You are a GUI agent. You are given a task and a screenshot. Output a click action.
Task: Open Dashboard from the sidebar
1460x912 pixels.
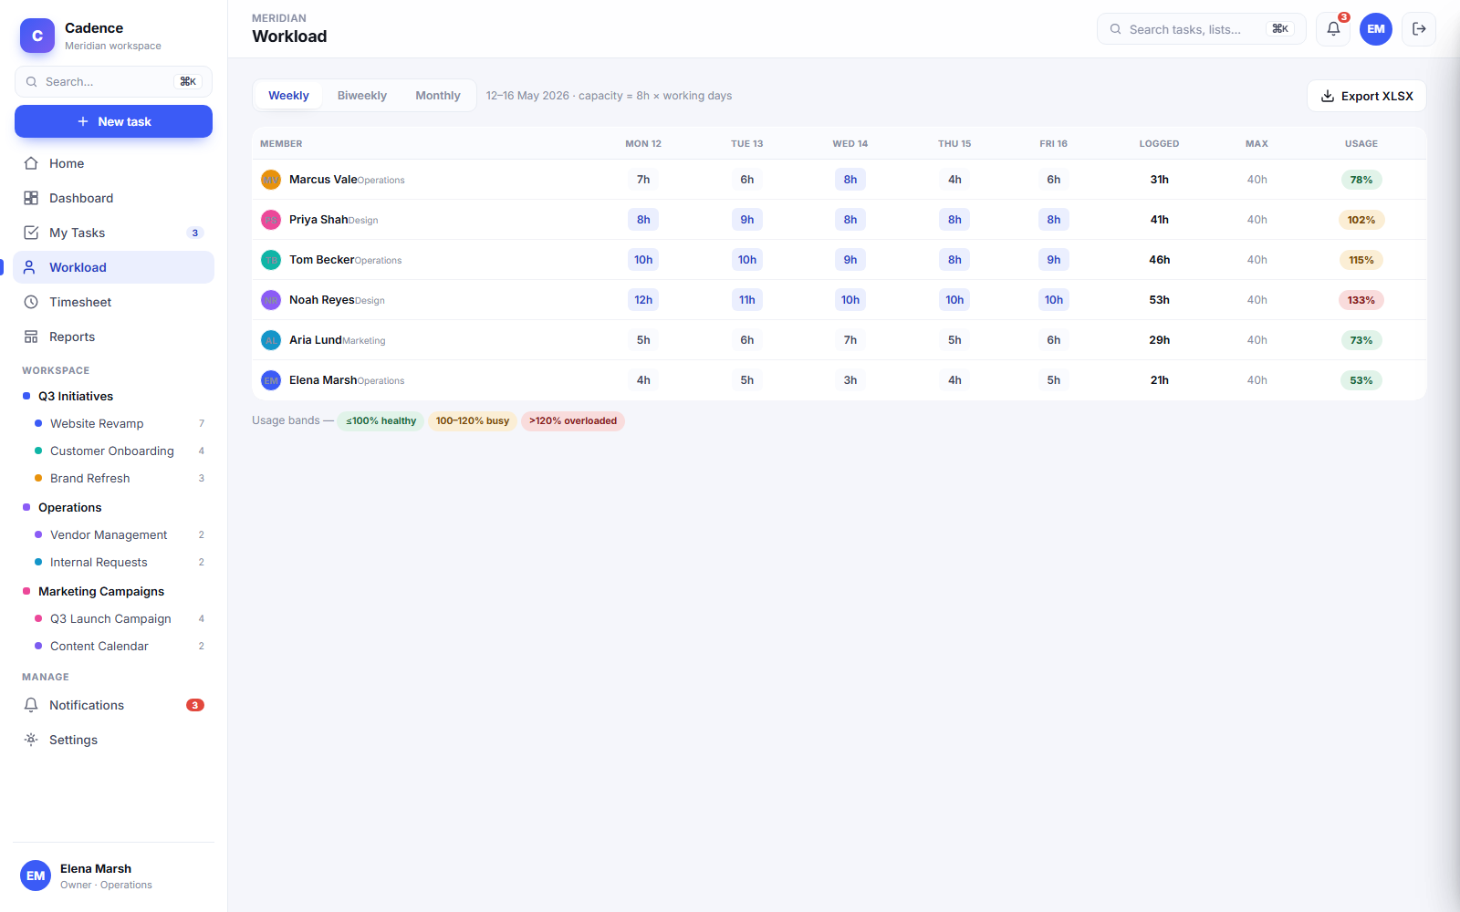click(114, 198)
